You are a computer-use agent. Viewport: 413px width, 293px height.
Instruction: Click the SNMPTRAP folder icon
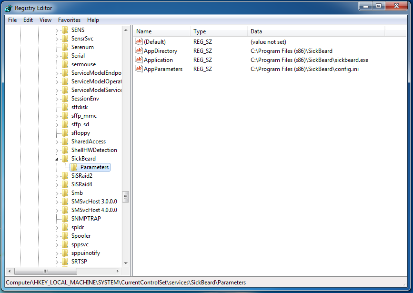[65, 219]
